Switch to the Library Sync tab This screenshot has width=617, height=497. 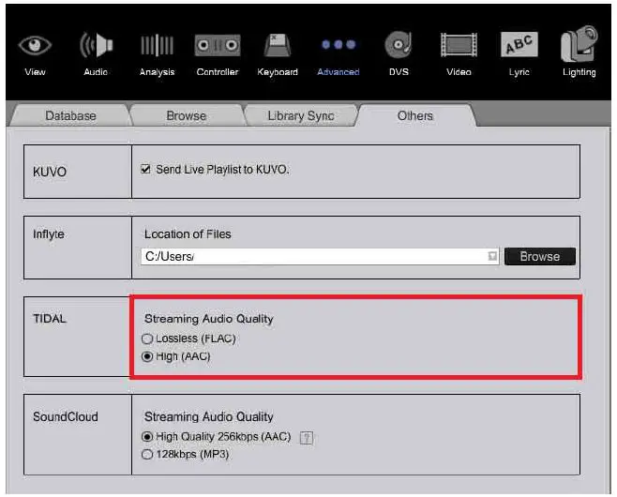pyautogui.click(x=301, y=115)
